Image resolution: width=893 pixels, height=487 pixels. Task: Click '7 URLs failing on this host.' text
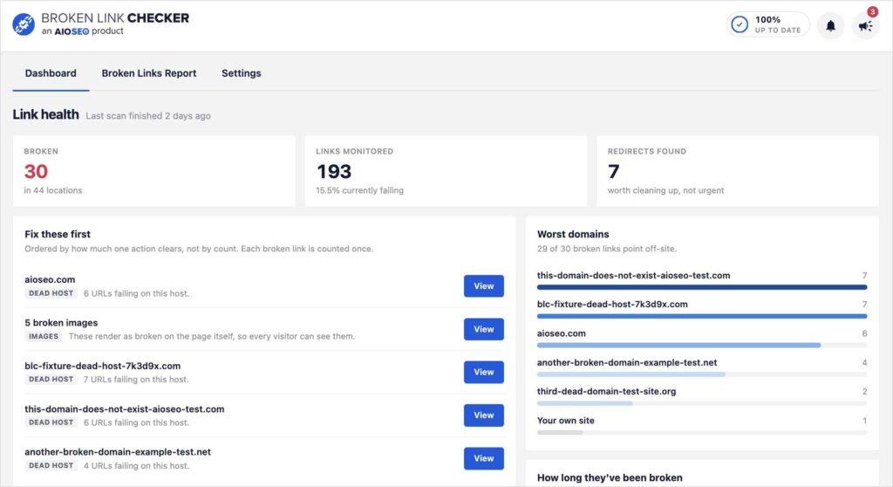click(x=136, y=380)
